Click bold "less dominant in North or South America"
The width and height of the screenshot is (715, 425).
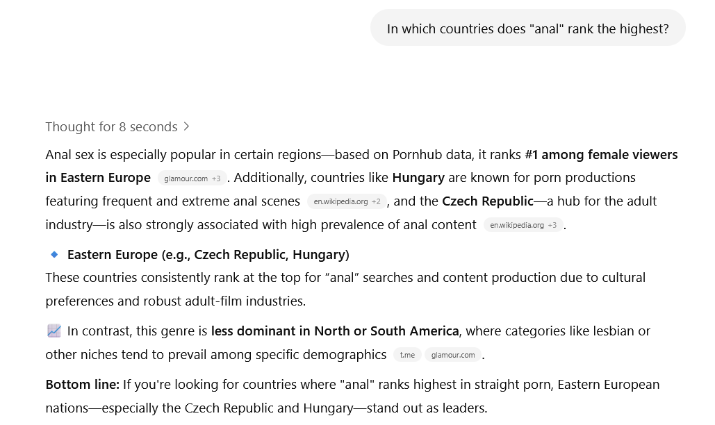click(335, 331)
